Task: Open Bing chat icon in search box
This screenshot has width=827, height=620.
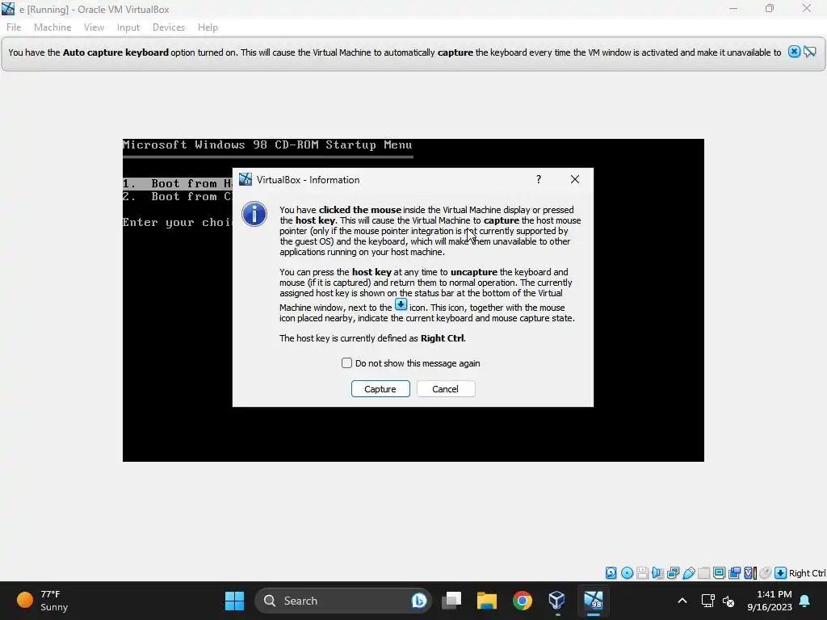Action: tap(419, 601)
